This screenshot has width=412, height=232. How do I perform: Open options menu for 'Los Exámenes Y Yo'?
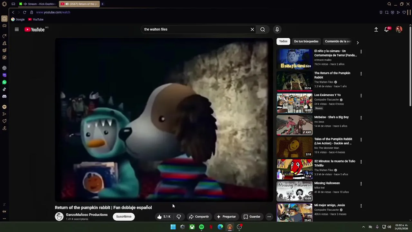(x=361, y=96)
